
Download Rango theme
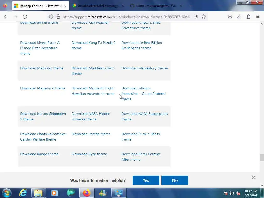pyautogui.click(x=39, y=154)
